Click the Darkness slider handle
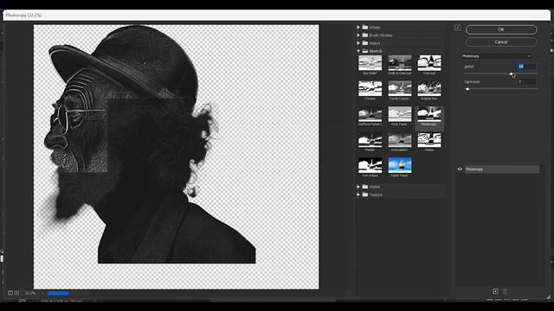 [467, 89]
